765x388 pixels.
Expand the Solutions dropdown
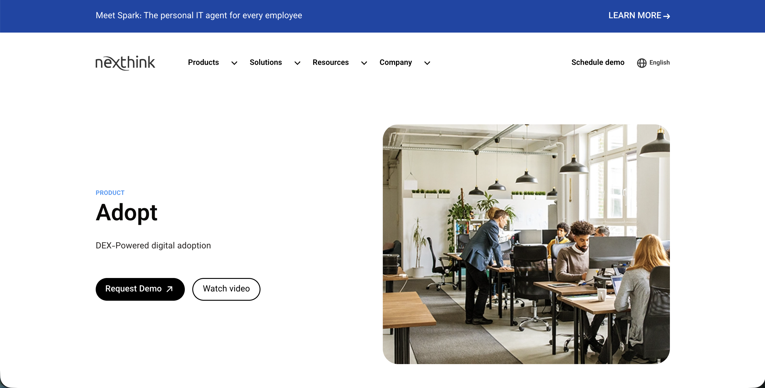(297, 63)
